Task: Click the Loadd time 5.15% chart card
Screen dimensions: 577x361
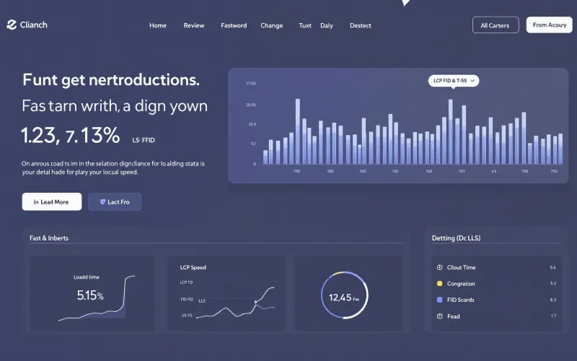Action: point(92,293)
